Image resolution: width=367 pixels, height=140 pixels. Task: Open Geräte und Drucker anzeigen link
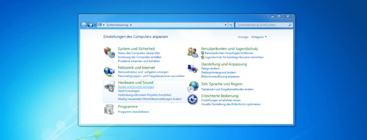136,87
